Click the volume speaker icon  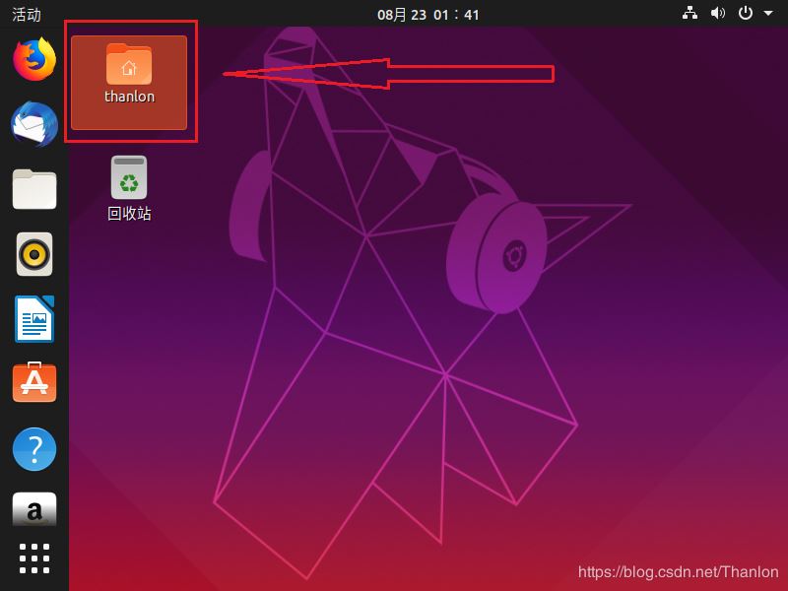coord(717,14)
